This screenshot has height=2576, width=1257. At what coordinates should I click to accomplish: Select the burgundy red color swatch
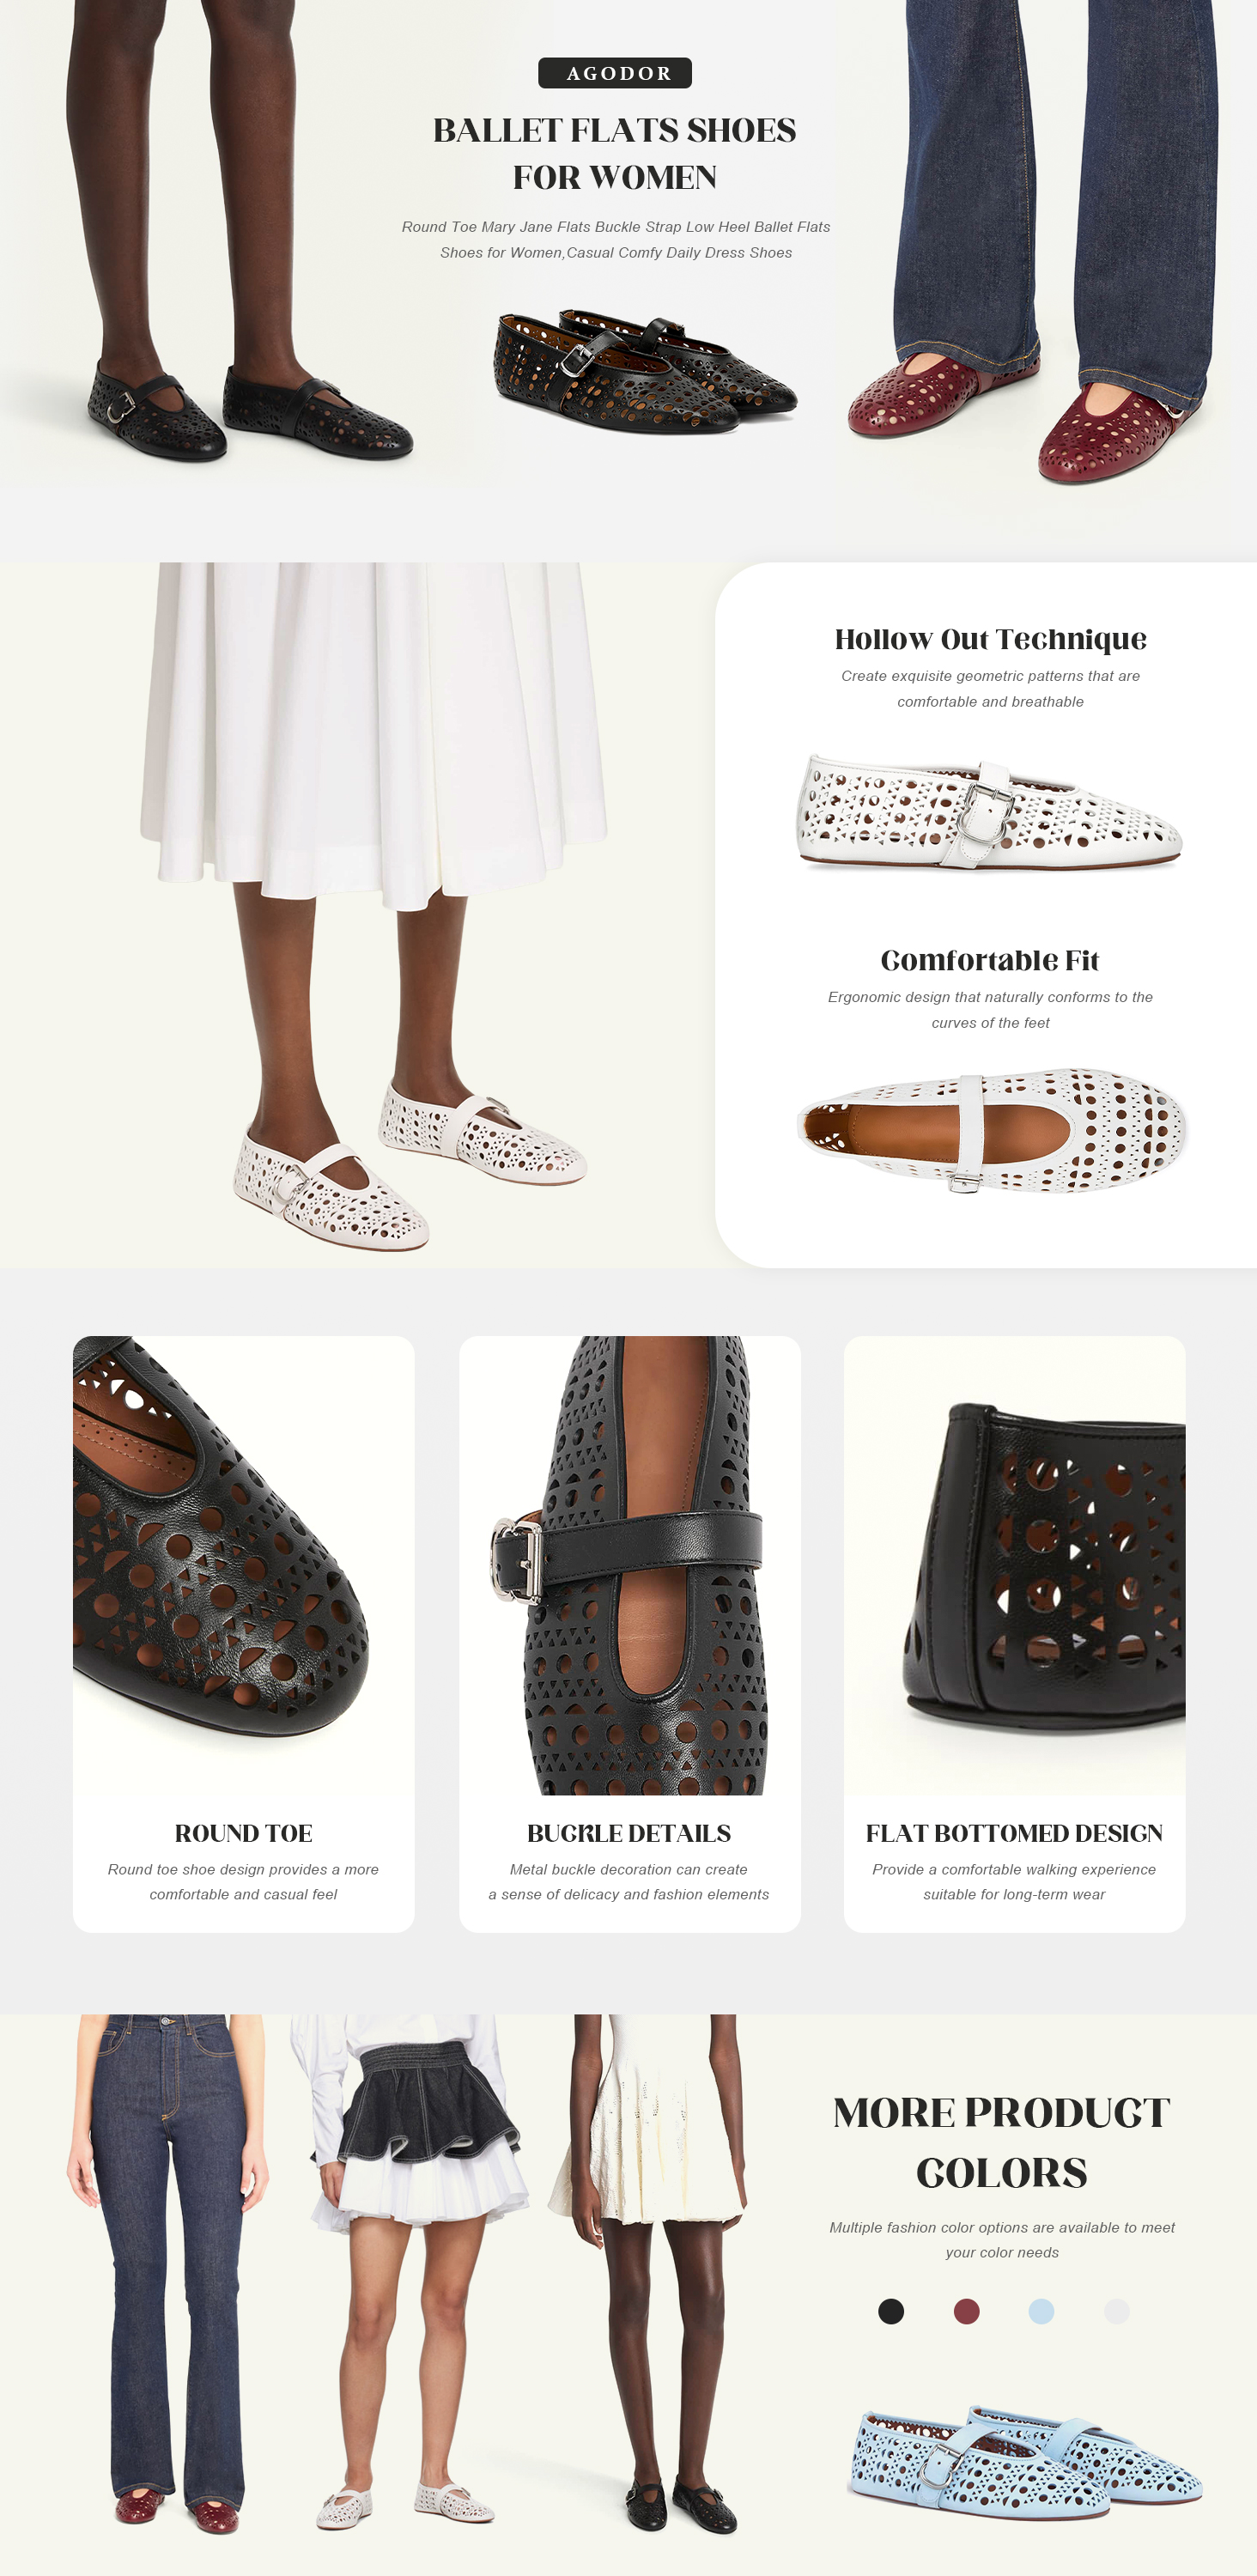pyautogui.click(x=966, y=2311)
